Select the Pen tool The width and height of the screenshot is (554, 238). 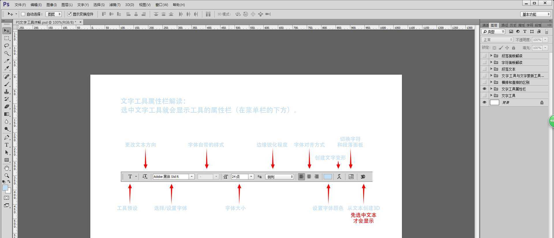[7, 137]
